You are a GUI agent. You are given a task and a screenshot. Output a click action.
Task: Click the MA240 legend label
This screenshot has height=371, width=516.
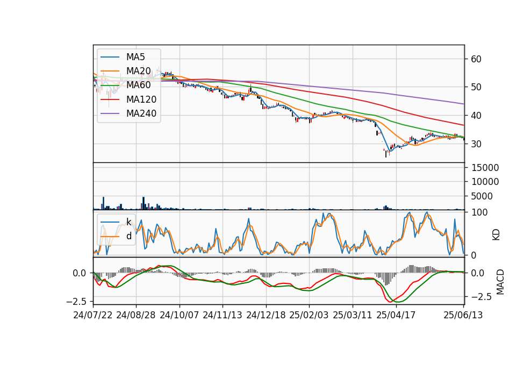point(141,113)
